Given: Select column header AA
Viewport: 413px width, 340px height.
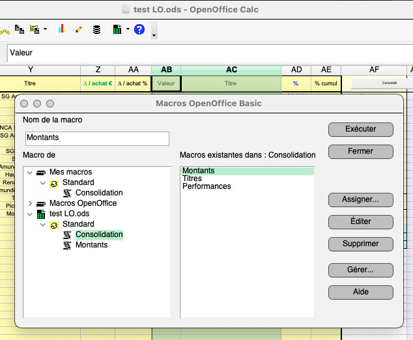Looking at the screenshot, I should pos(134,70).
